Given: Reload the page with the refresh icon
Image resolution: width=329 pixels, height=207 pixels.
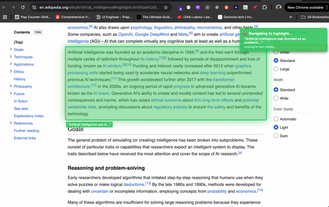Looking at the screenshot, I should coord(23,7).
